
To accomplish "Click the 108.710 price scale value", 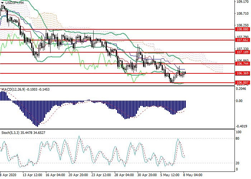I will coord(242,14).
